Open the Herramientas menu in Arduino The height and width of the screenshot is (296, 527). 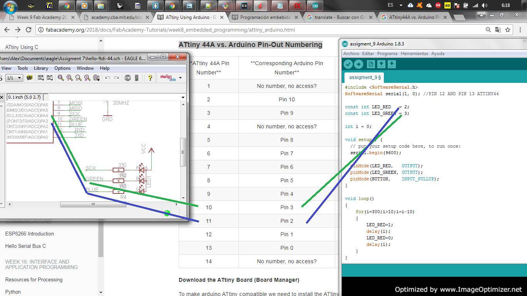click(x=414, y=54)
